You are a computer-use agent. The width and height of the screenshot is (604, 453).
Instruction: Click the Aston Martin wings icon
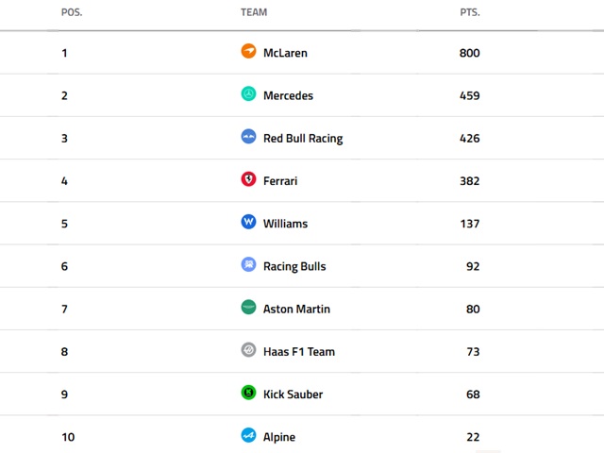pyautogui.click(x=248, y=308)
